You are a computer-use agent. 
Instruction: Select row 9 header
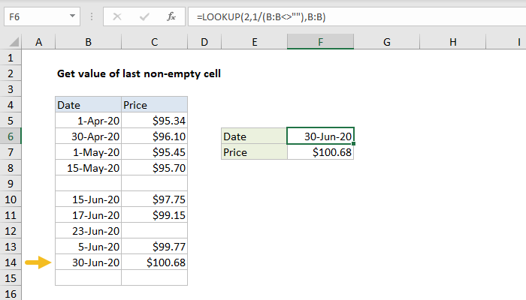click(11, 184)
